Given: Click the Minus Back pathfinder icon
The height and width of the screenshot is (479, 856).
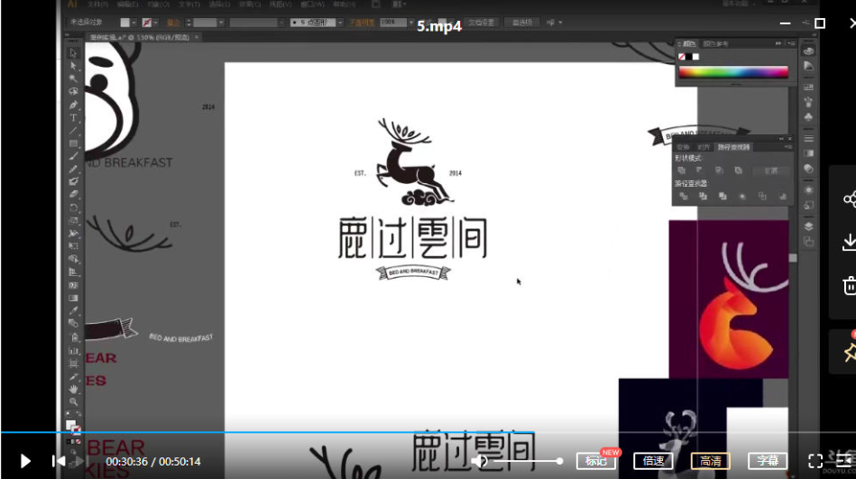Looking at the screenshot, I should click(x=782, y=197).
